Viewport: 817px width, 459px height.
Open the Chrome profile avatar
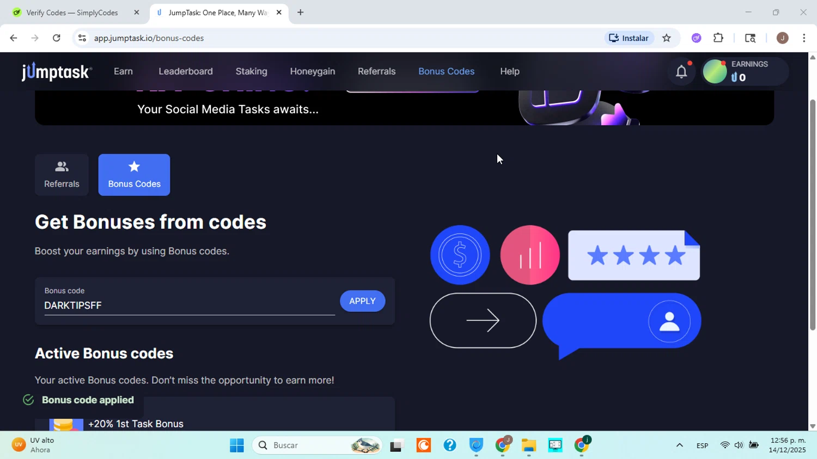tap(782, 38)
